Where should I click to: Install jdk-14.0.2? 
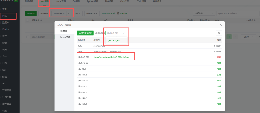(x=219, y=98)
